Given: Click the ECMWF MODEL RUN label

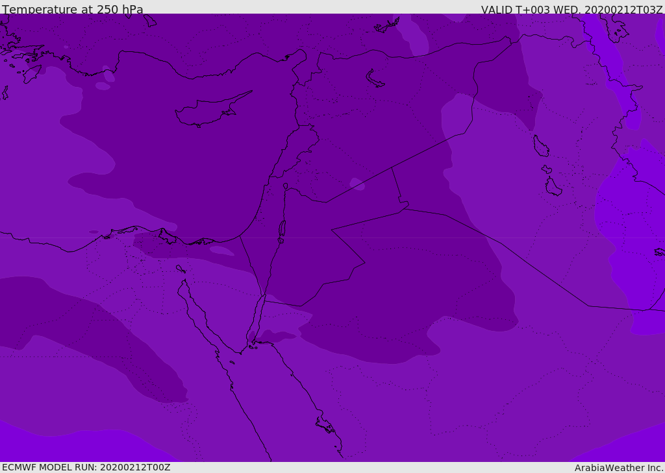Looking at the screenshot, I should [86, 467].
